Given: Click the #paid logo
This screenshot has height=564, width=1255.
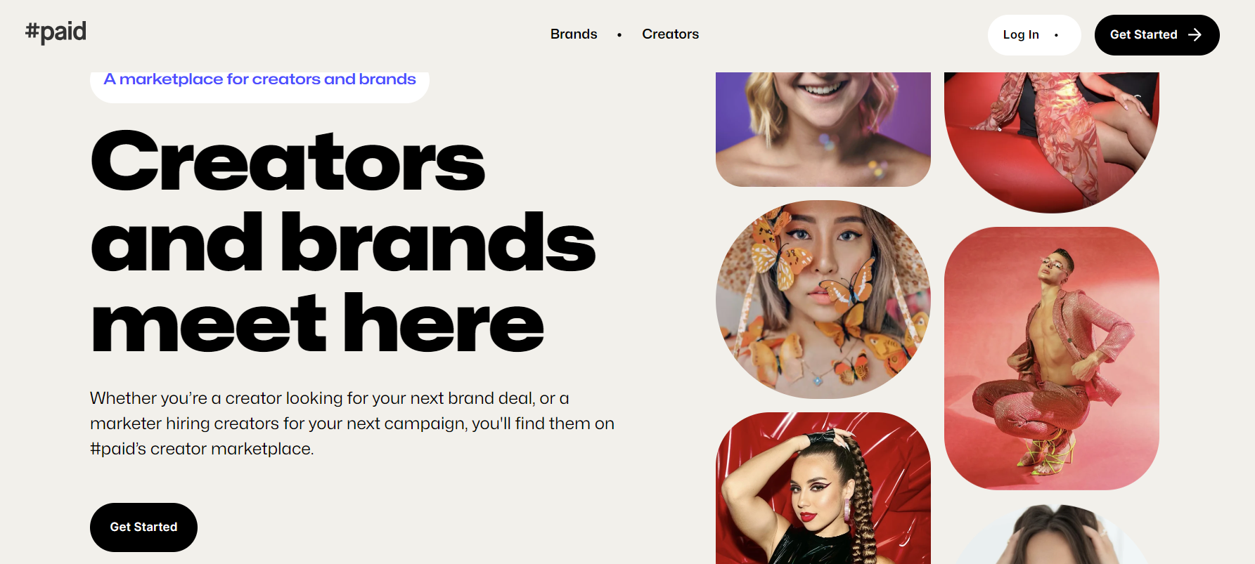Looking at the screenshot, I should pos(56,32).
